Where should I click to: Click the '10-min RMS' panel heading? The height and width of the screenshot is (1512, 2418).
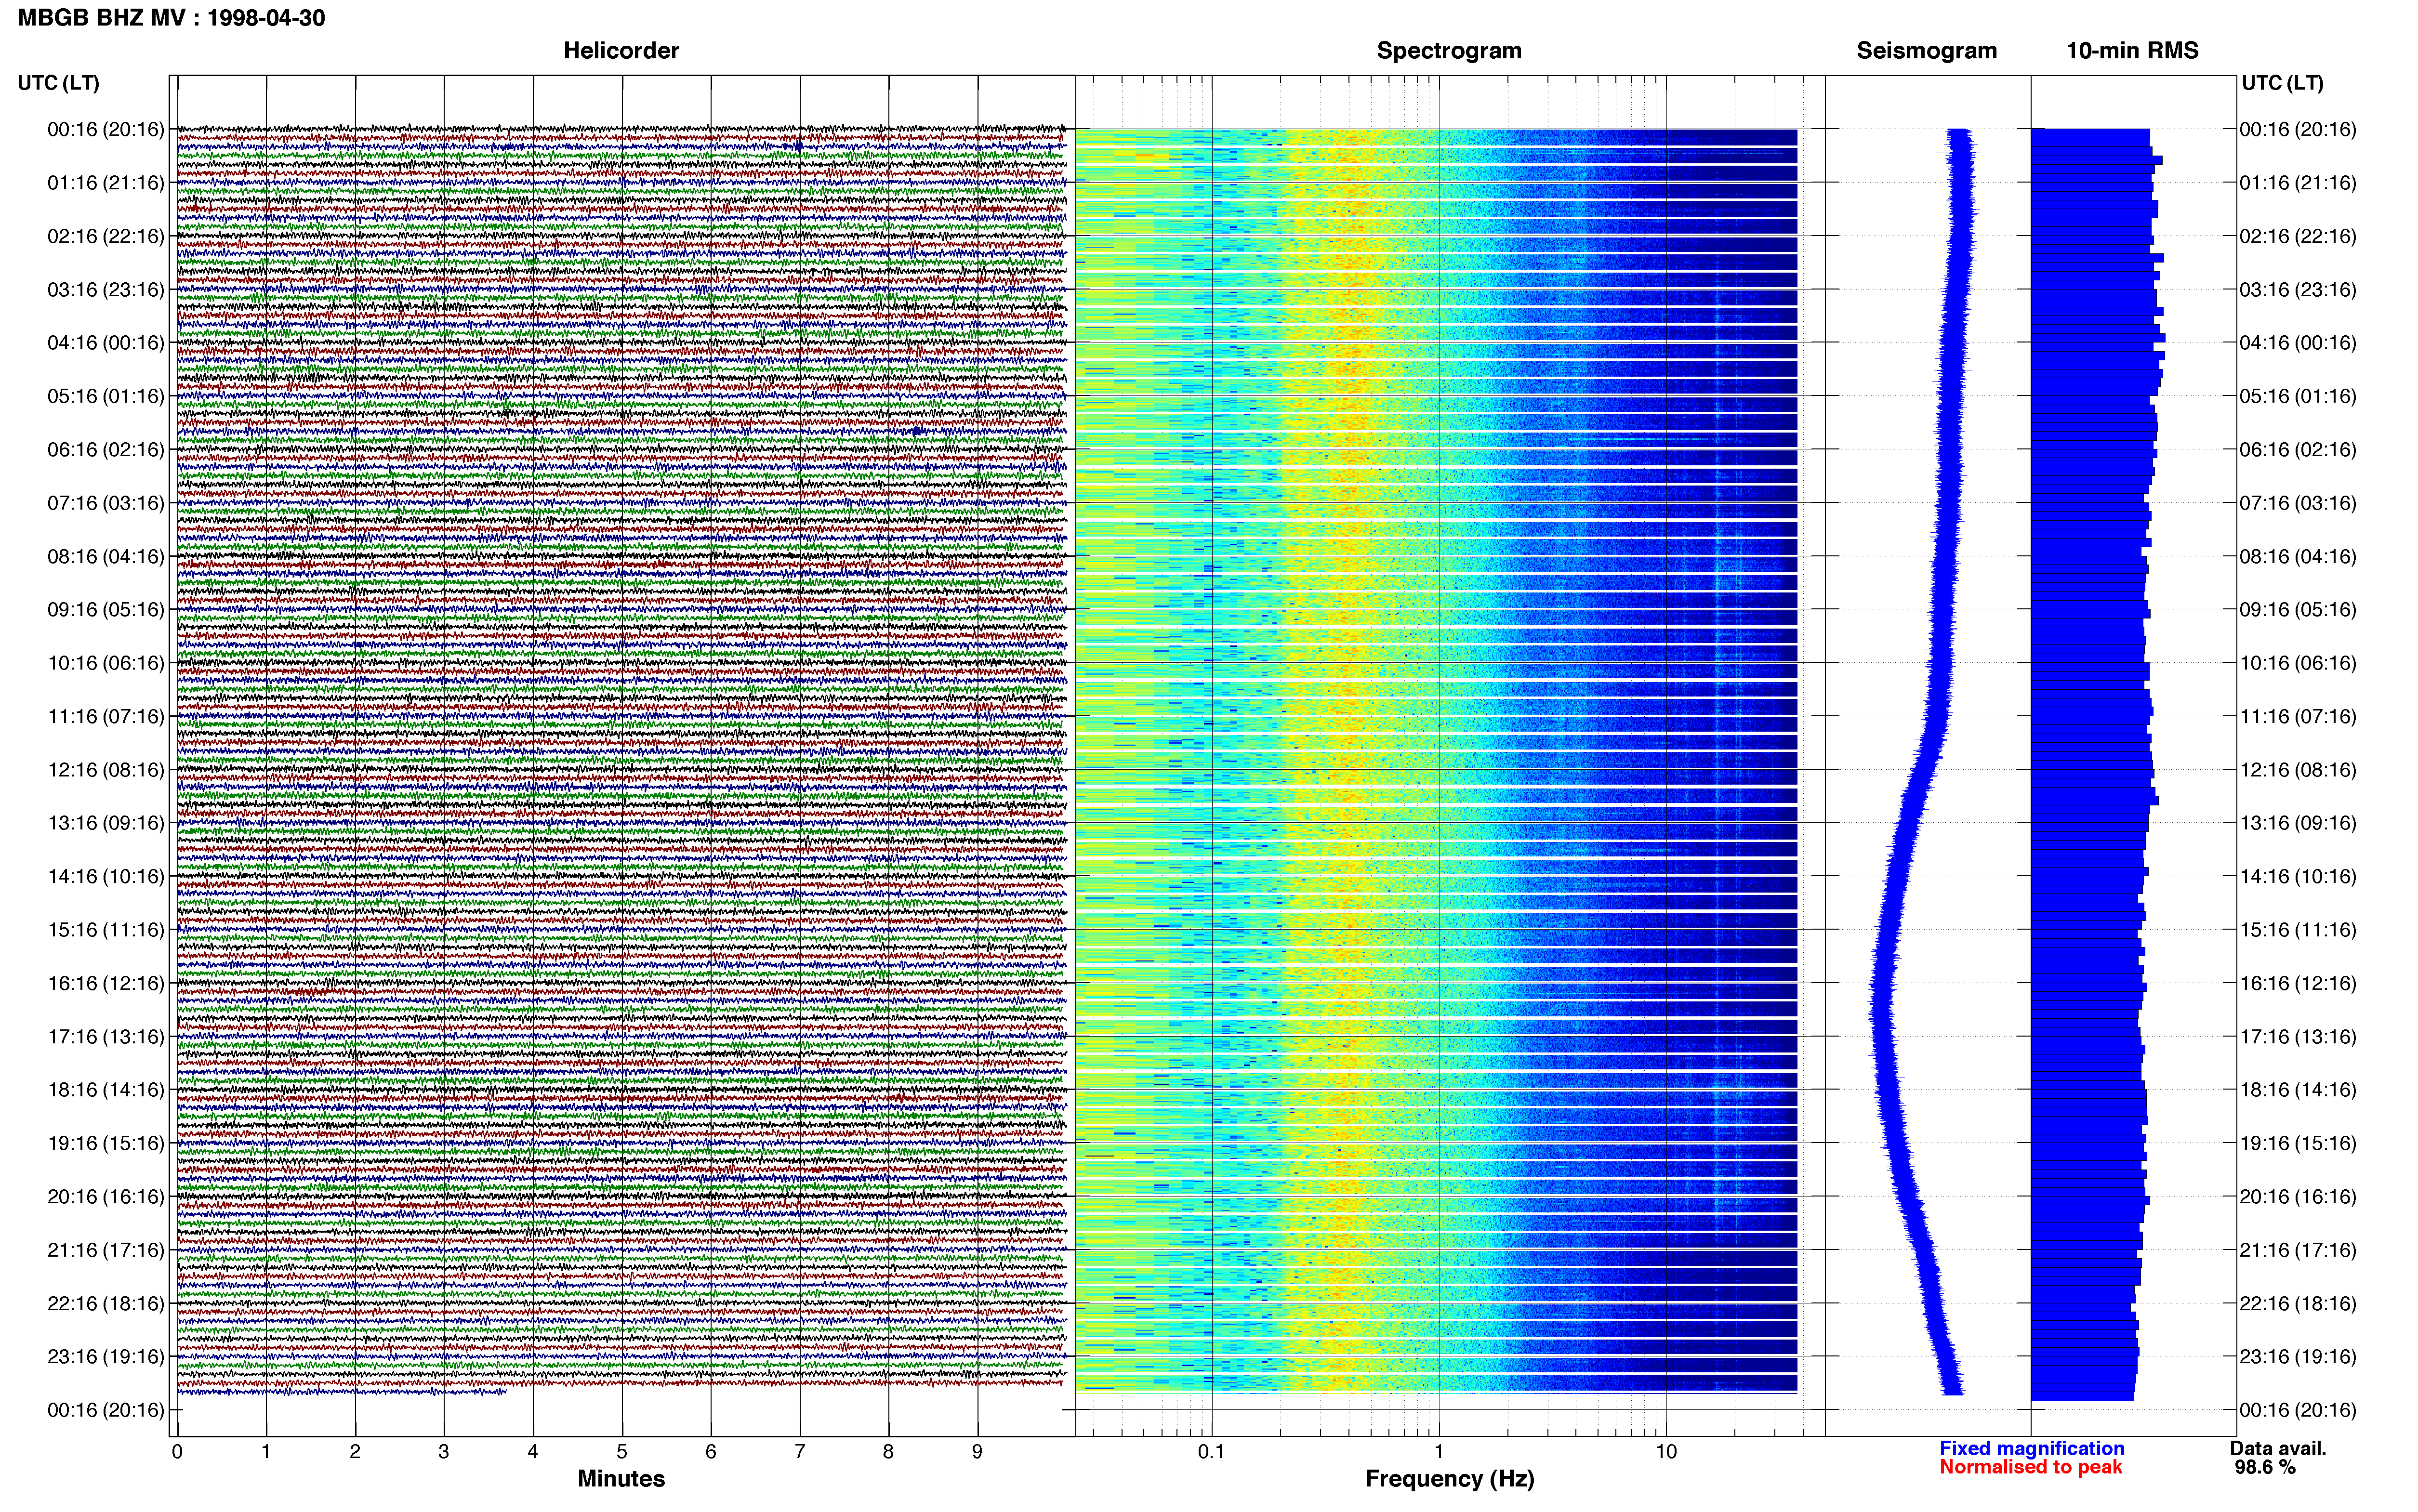point(2132,51)
